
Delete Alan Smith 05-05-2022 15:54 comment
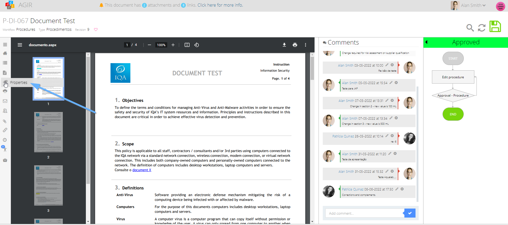point(396,83)
